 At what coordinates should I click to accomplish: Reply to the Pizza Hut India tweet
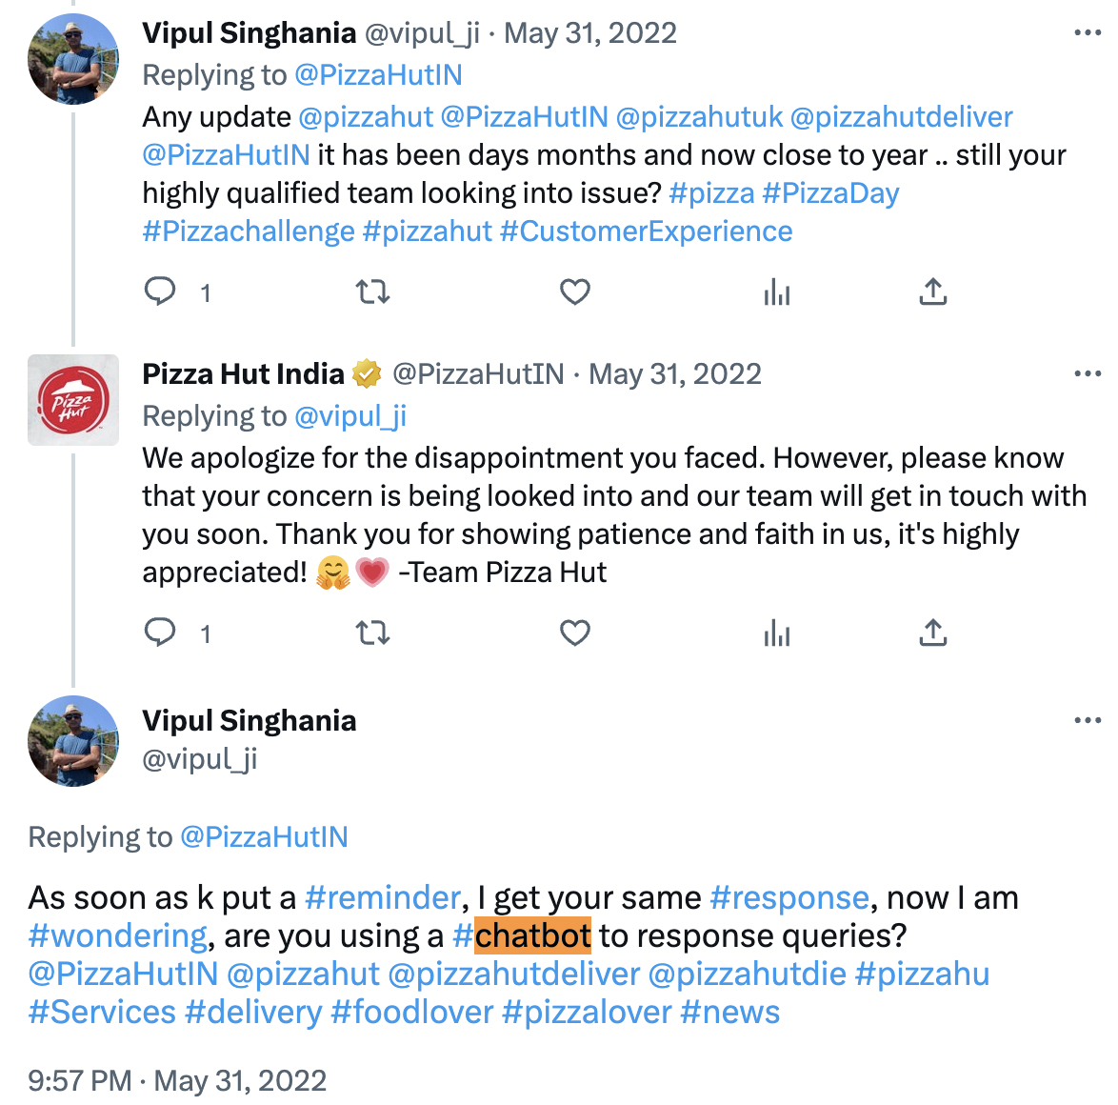(x=160, y=632)
